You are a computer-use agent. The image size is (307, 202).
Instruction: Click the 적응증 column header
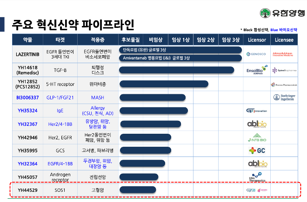pos(98,39)
